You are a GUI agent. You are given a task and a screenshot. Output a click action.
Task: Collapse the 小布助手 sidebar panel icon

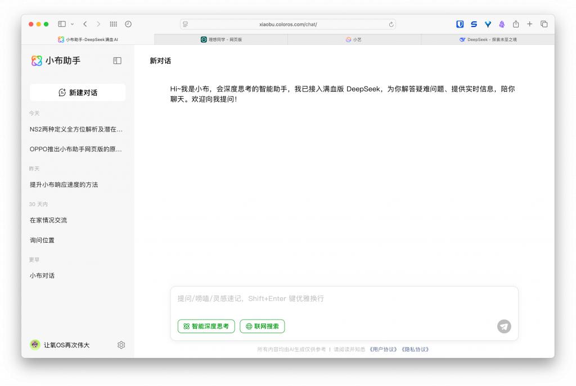pos(117,61)
